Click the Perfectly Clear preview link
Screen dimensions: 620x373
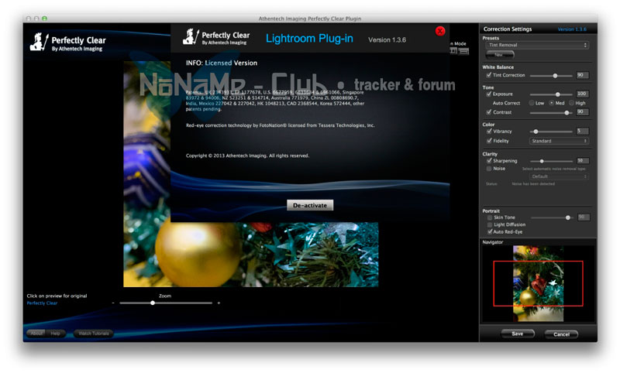point(42,303)
